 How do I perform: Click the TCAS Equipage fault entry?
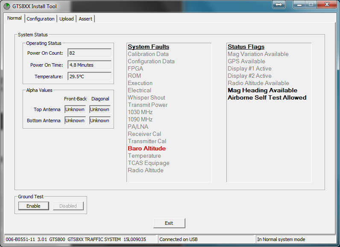[149, 163]
